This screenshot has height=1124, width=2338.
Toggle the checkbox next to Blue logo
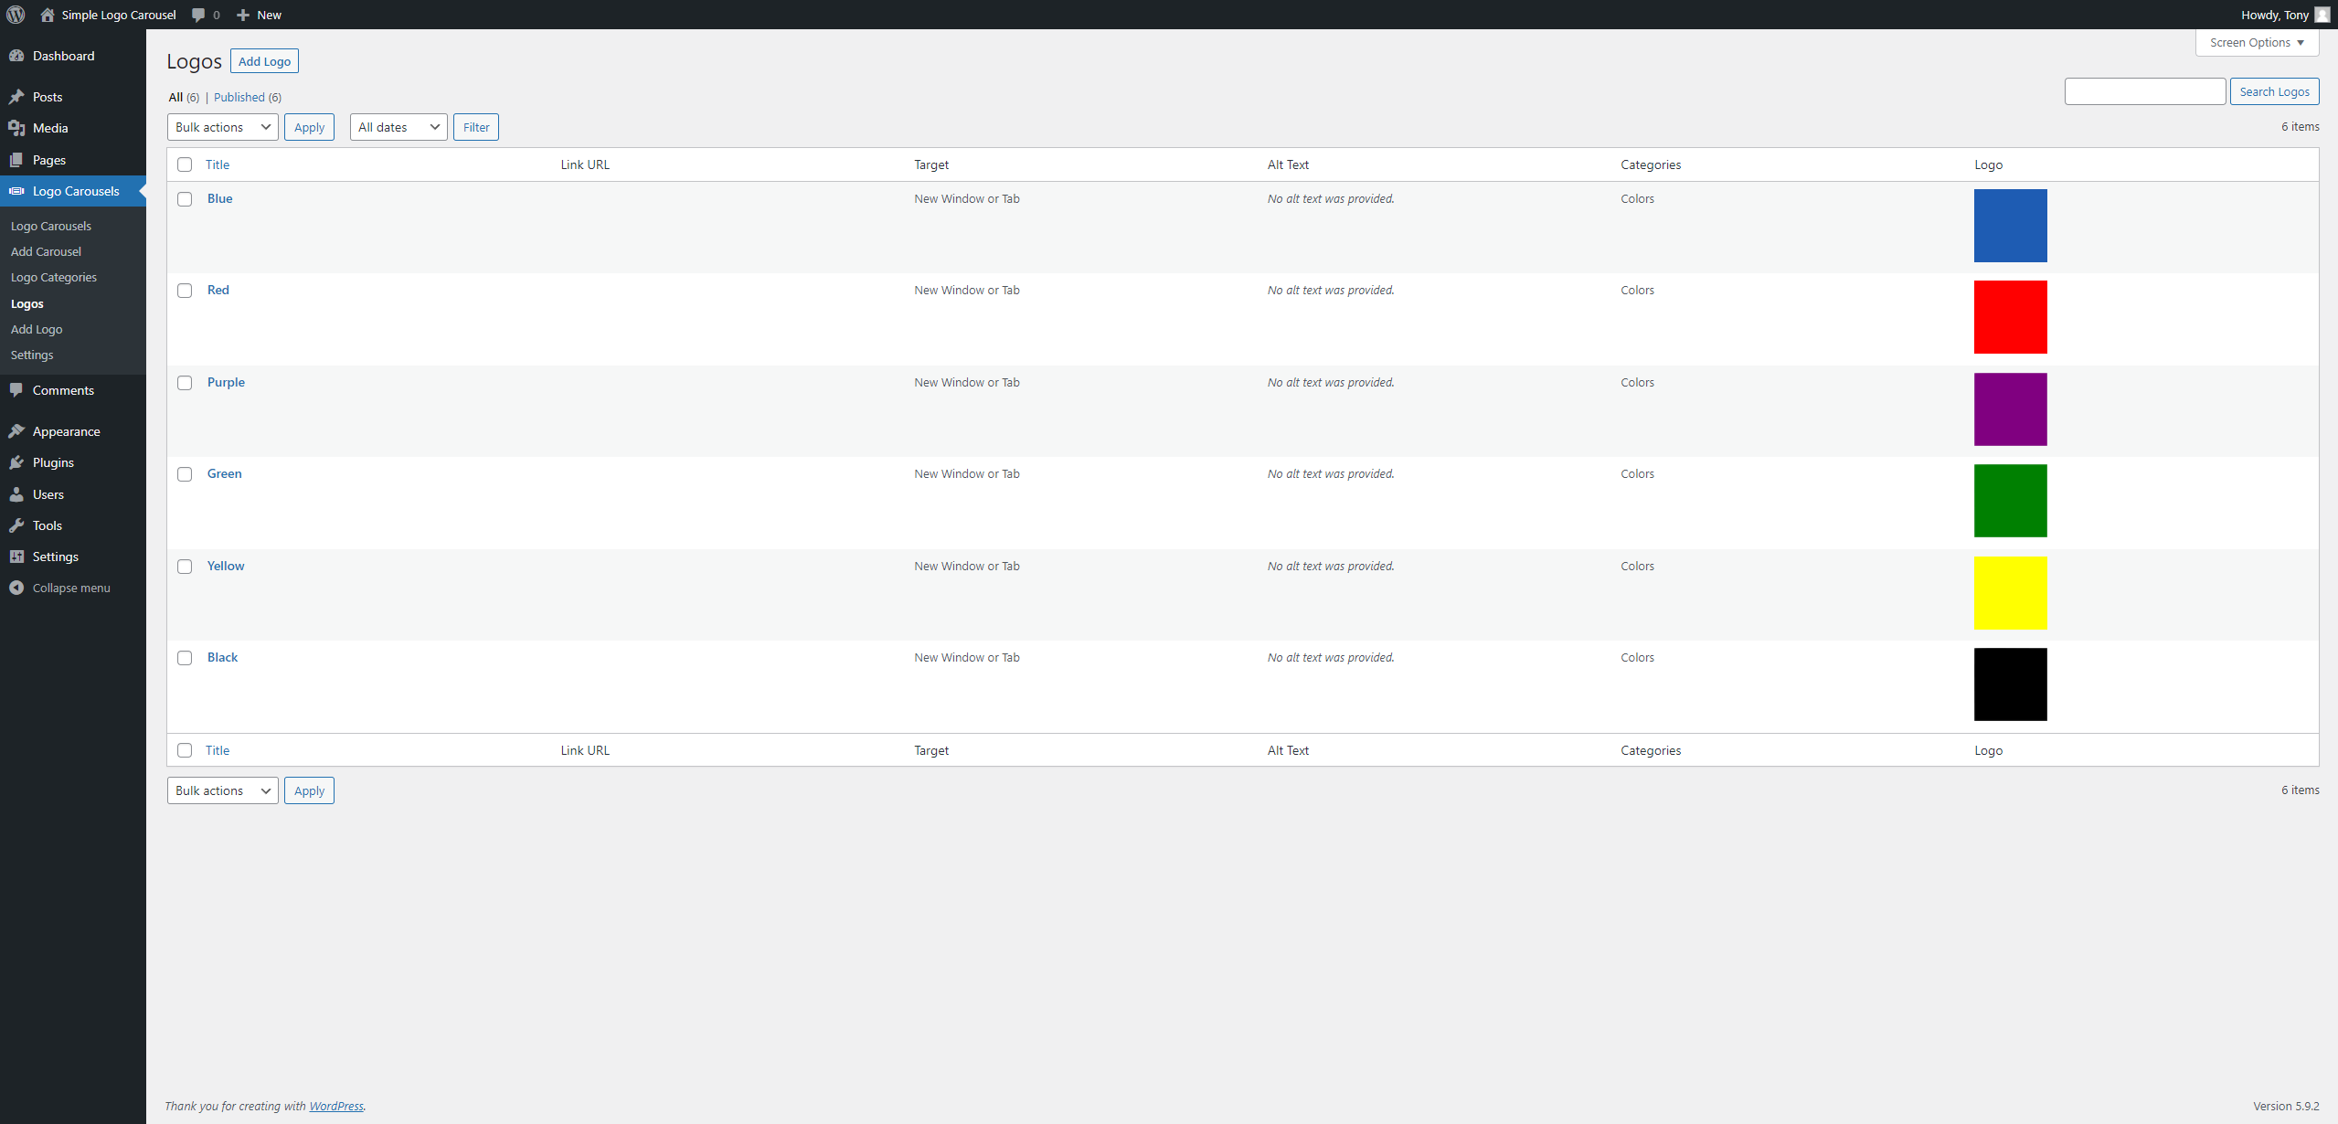[185, 198]
